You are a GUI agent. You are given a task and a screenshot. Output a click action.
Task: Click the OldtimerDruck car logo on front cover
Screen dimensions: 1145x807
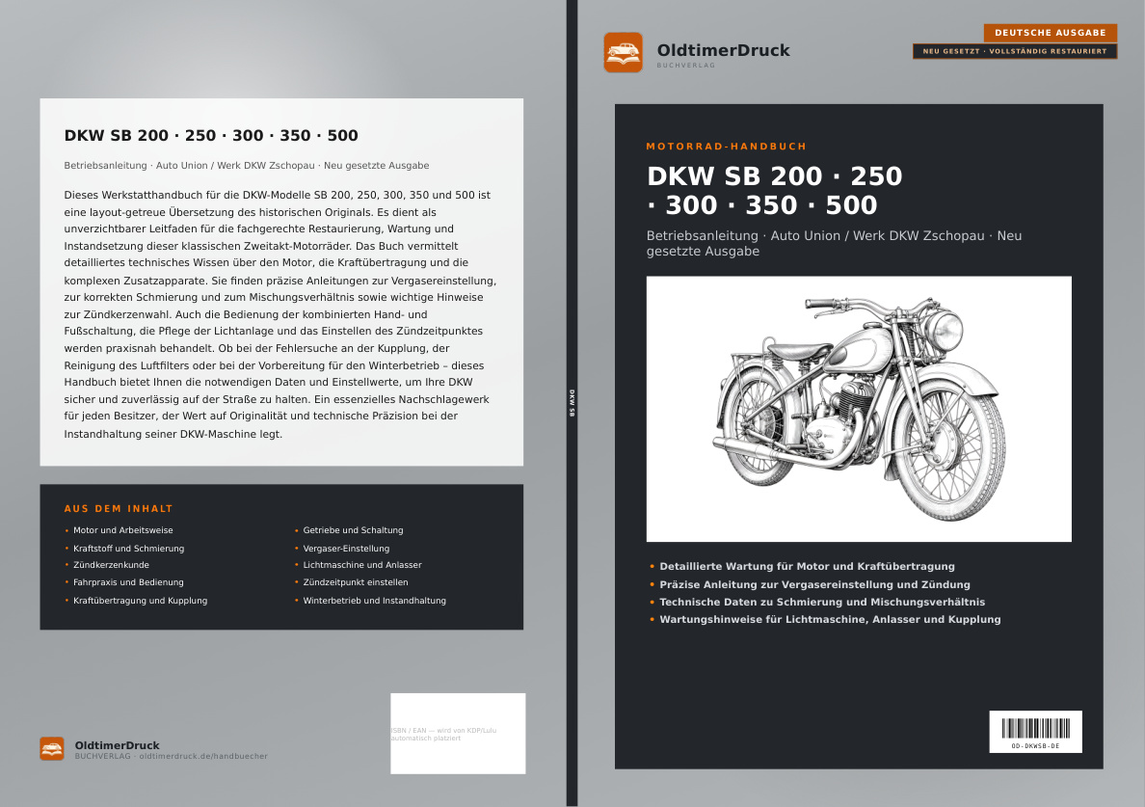(623, 52)
